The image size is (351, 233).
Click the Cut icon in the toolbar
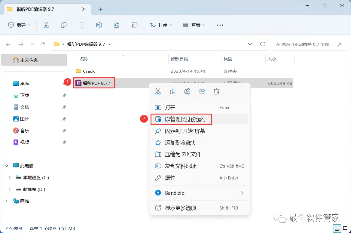click(46, 25)
